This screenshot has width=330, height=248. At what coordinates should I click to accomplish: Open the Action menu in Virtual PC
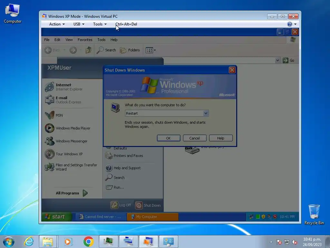tap(57, 24)
